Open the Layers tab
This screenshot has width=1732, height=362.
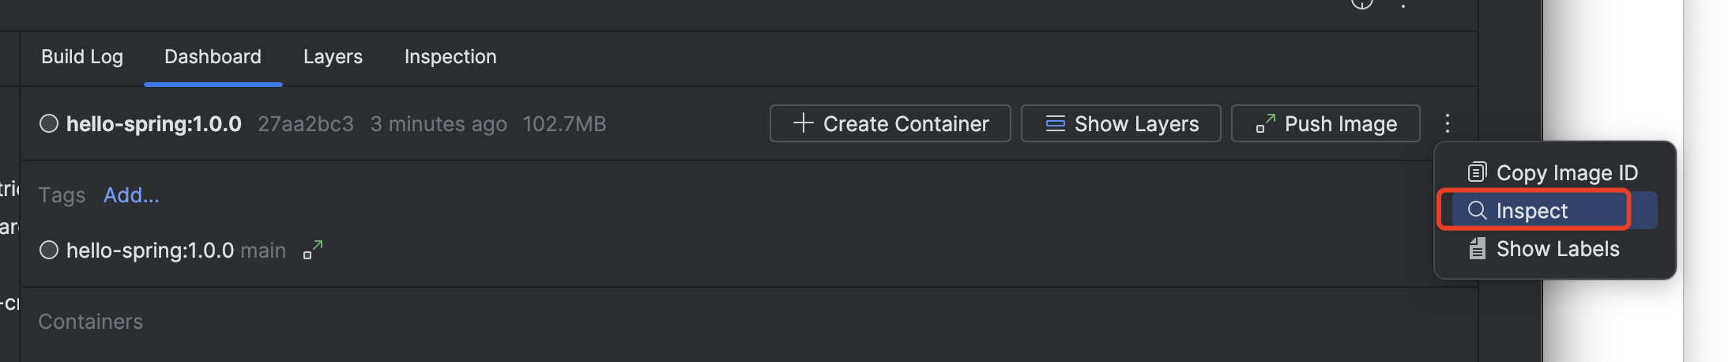pos(333,57)
